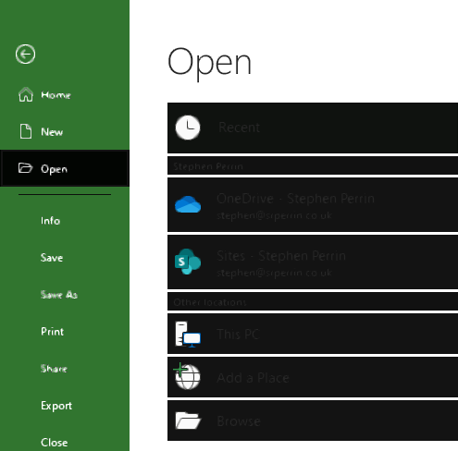Click the Sites account email address
Image resolution: width=458 pixels, height=451 pixels.
point(274,273)
